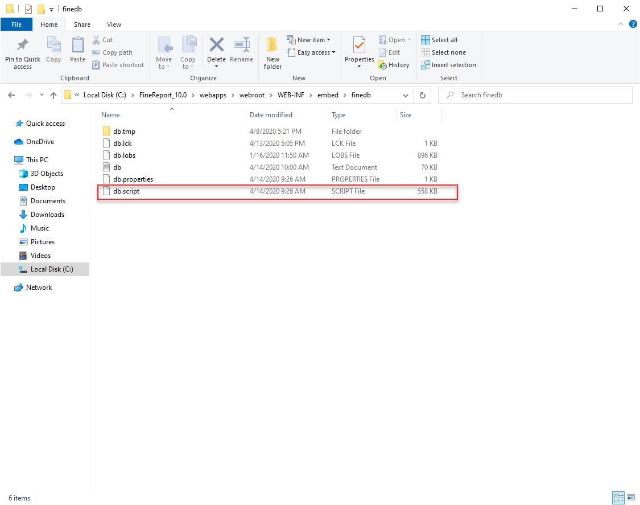Image resolution: width=640 pixels, height=505 pixels.
Task: Click the Copy icon on the ribbon
Action: pyautogui.click(x=53, y=50)
